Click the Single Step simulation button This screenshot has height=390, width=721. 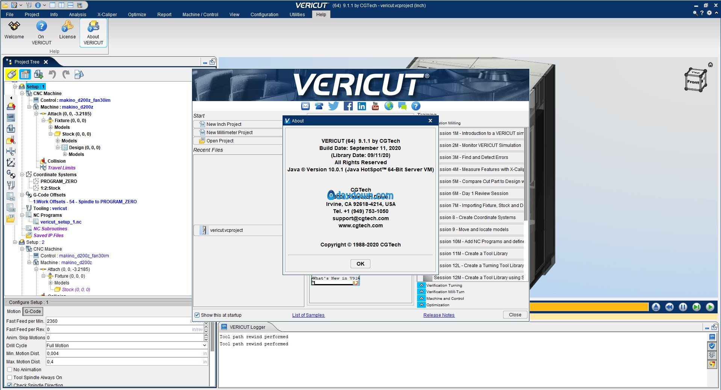696,307
